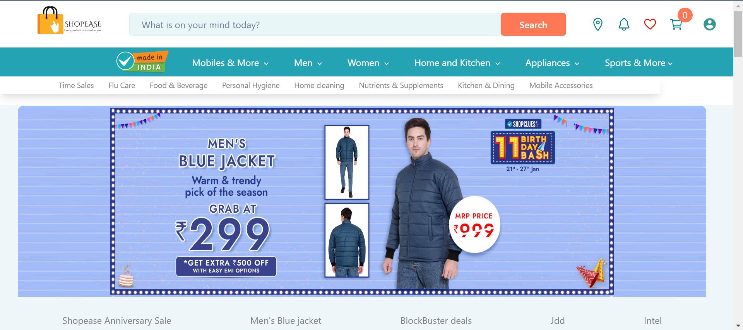Viewport: 743px width, 330px height.
Task: Go to Mobile Accessories section
Action: point(561,85)
